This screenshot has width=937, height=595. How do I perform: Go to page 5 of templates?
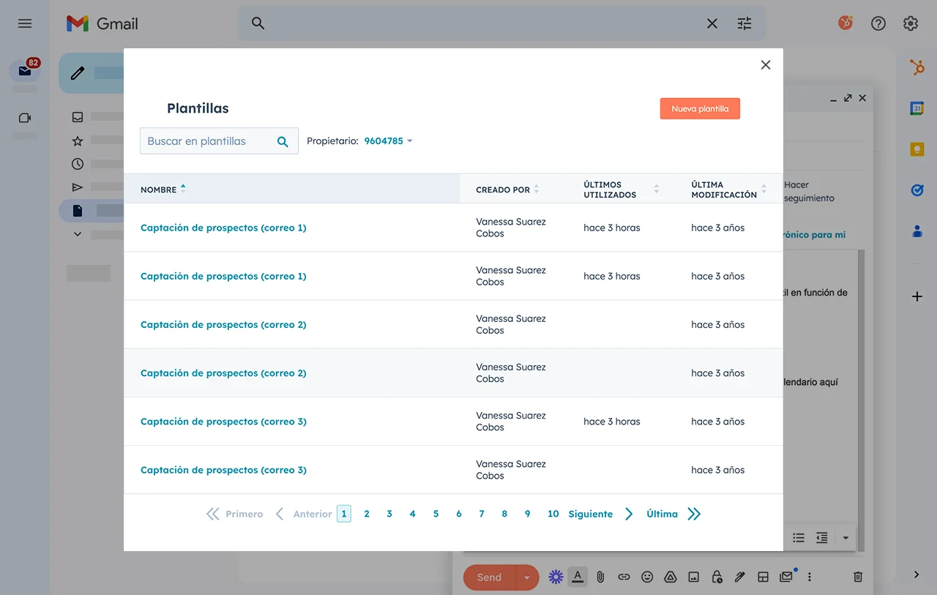coord(436,514)
